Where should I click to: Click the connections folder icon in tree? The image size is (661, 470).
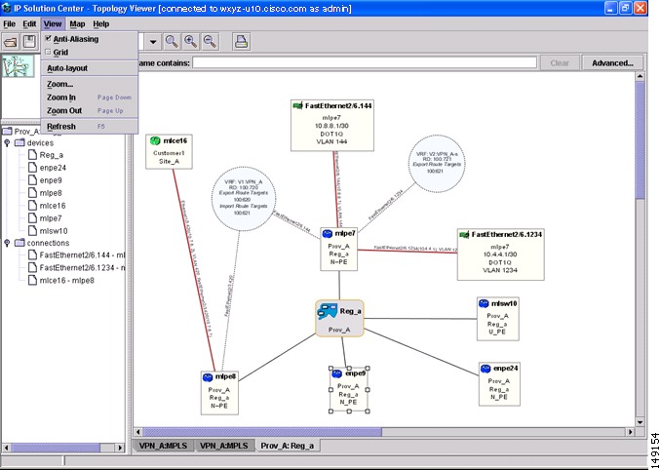click(19, 243)
